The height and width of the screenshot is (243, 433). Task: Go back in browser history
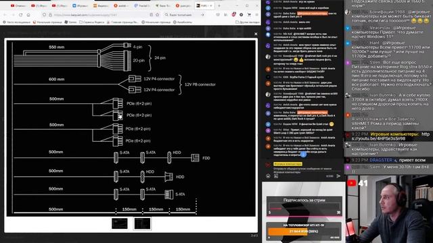pos(5,15)
